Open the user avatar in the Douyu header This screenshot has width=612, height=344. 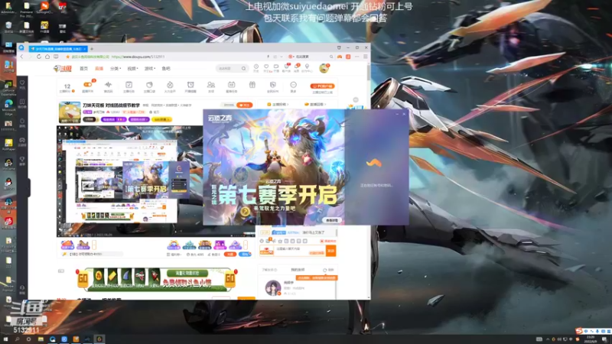pos(324,68)
